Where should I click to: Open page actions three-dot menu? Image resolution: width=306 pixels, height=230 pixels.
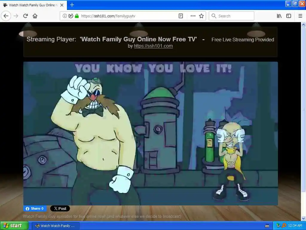193,16
